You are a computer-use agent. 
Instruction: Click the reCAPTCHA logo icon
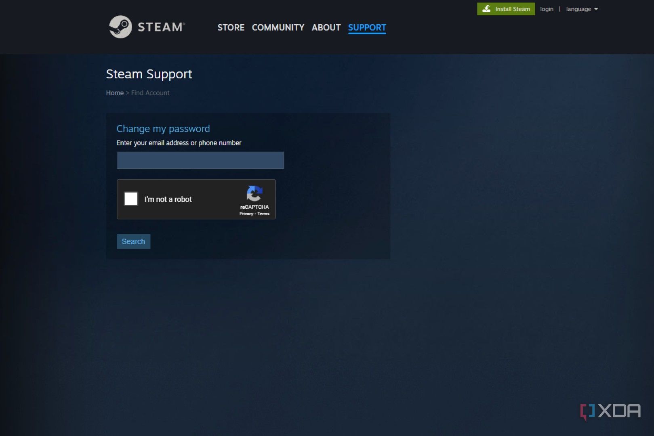click(x=254, y=193)
